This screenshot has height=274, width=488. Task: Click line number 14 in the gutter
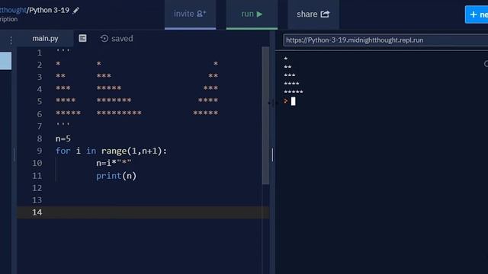37,212
